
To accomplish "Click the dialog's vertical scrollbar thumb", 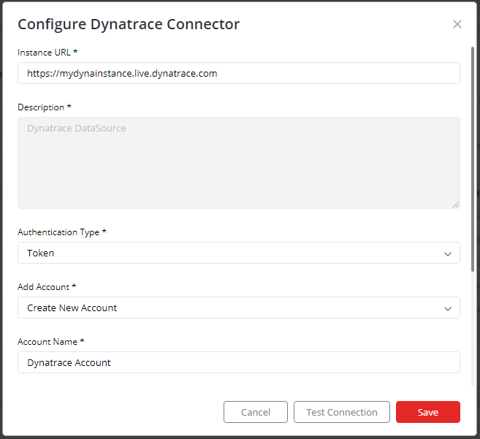I will click(473, 159).
